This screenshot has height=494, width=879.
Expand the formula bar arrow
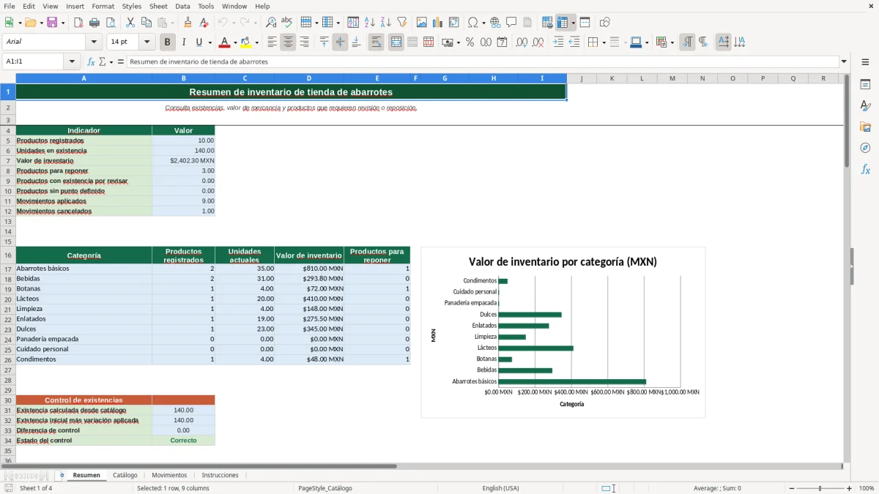pos(844,61)
